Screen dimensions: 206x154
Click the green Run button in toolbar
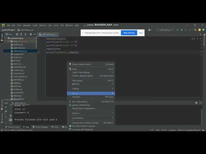(177, 30)
